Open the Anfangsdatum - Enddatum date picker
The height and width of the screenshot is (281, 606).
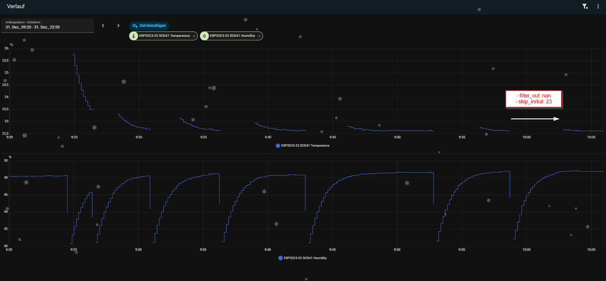click(48, 25)
